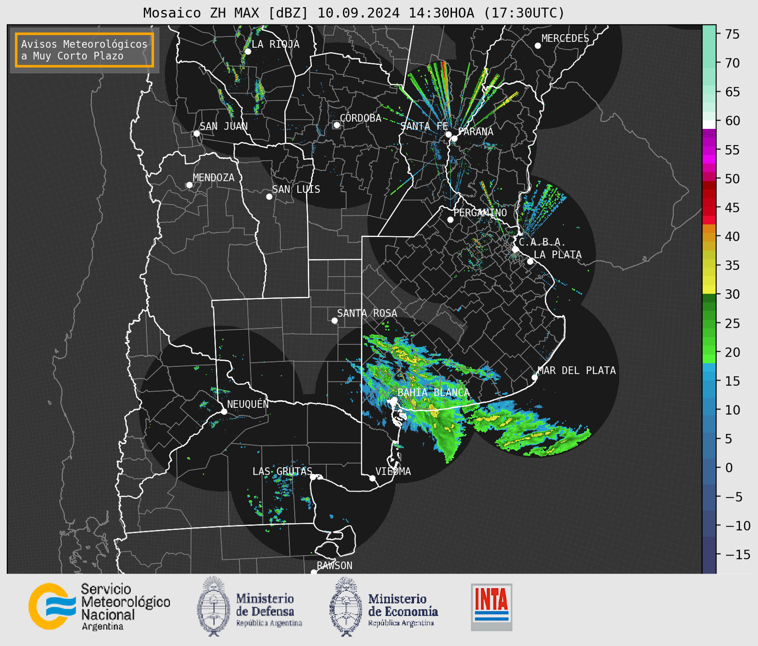Click the Paraná city marker dot

tap(454, 138)
